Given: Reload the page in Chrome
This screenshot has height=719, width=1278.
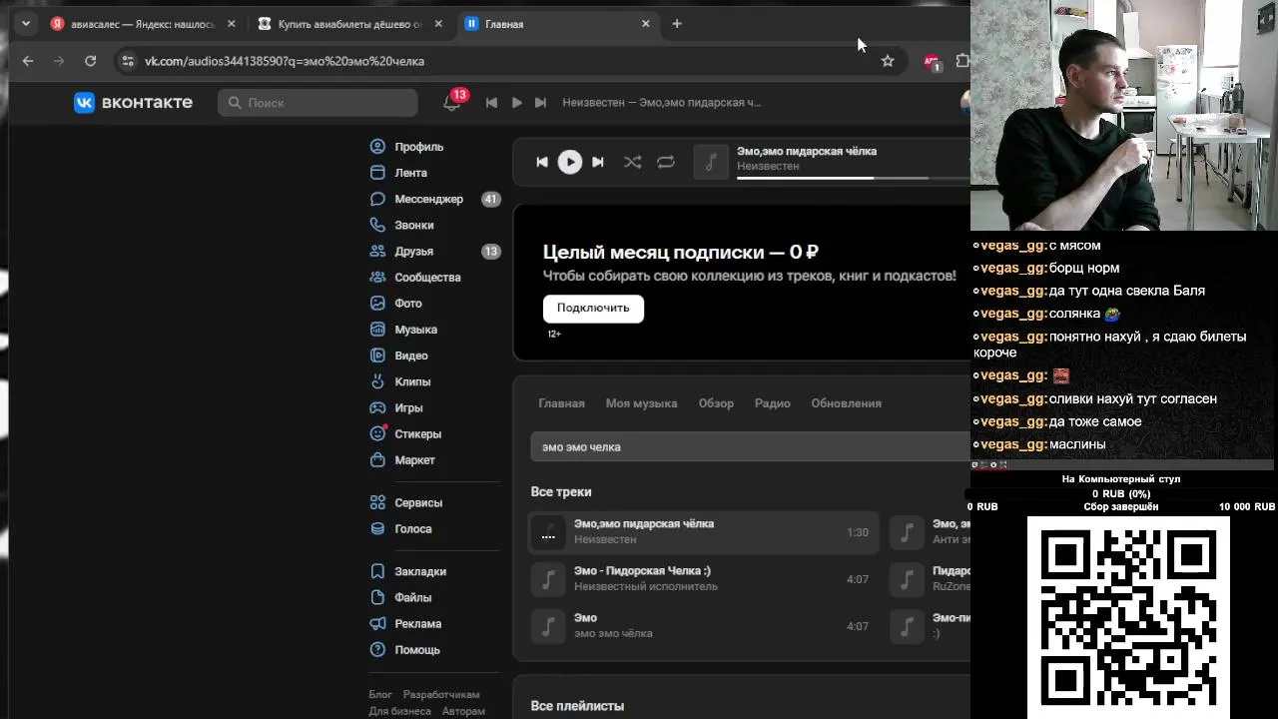Looking at the screenshot, I should point(90,61).
